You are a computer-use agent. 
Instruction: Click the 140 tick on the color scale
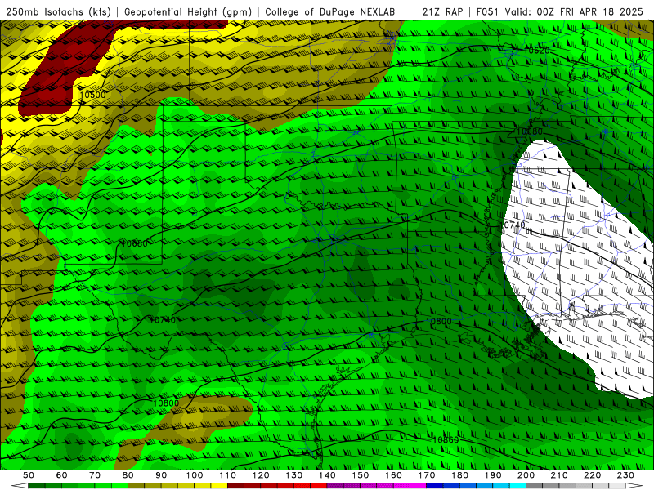(x=327, y=475)
